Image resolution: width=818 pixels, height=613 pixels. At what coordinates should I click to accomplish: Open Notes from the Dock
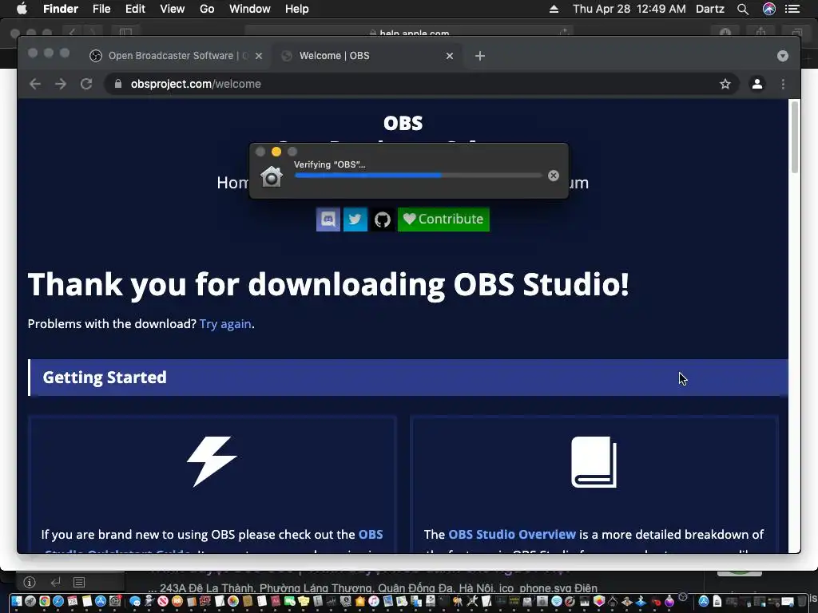[86, 601]
